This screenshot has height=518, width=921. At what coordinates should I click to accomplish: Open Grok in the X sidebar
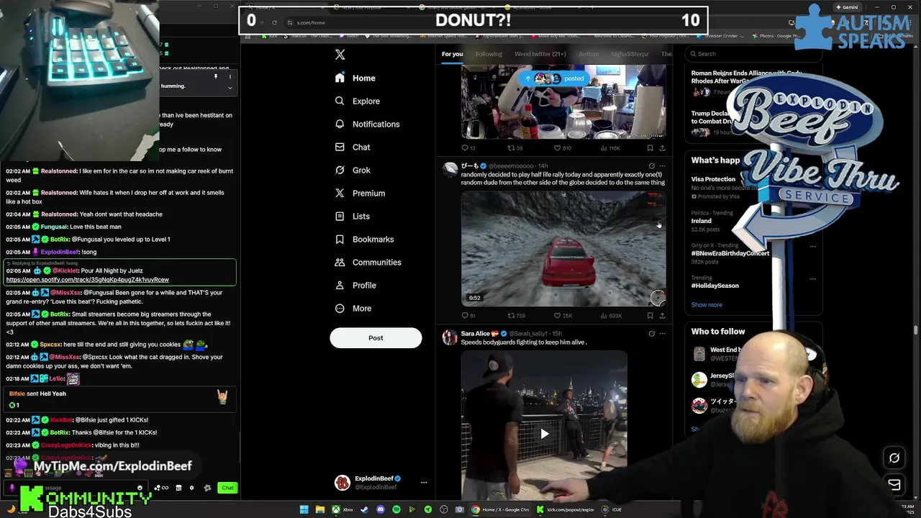[x=353, y=170]
